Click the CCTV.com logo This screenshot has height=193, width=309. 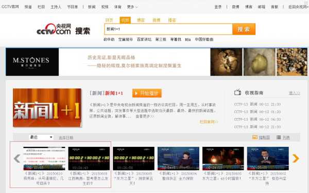pos(54,29)
